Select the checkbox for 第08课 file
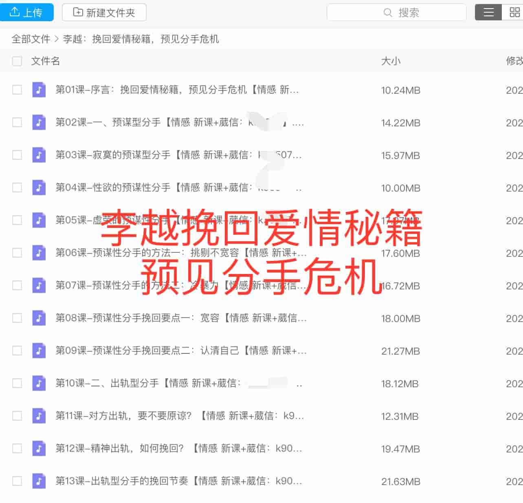Image resolution: width=523 pixels, height=503 pixels. click(17, 318)
